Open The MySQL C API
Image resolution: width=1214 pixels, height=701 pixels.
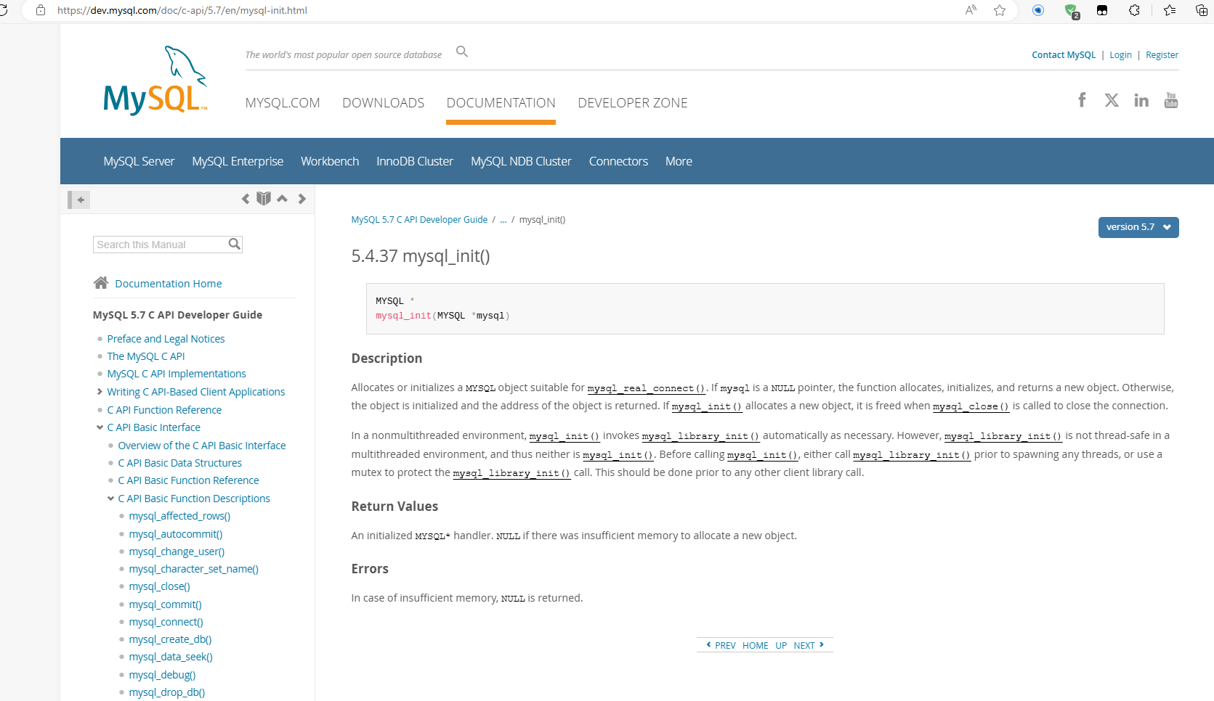click(146, 356)
